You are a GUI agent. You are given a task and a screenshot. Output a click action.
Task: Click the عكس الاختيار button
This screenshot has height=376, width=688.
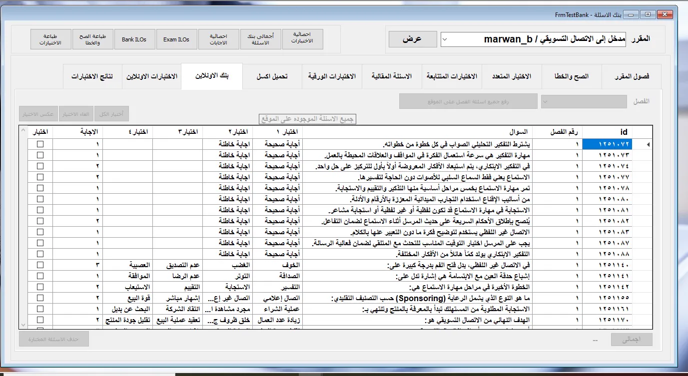(38, 114)
